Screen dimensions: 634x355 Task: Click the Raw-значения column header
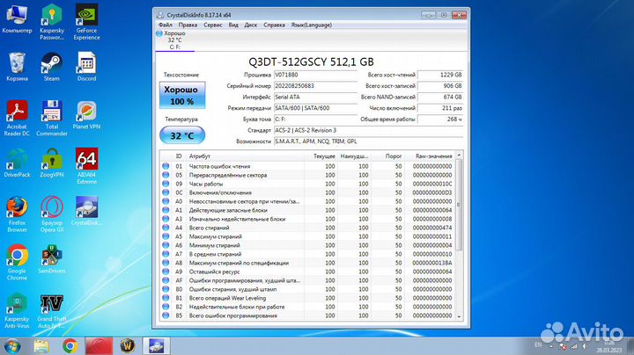point(430,156)
